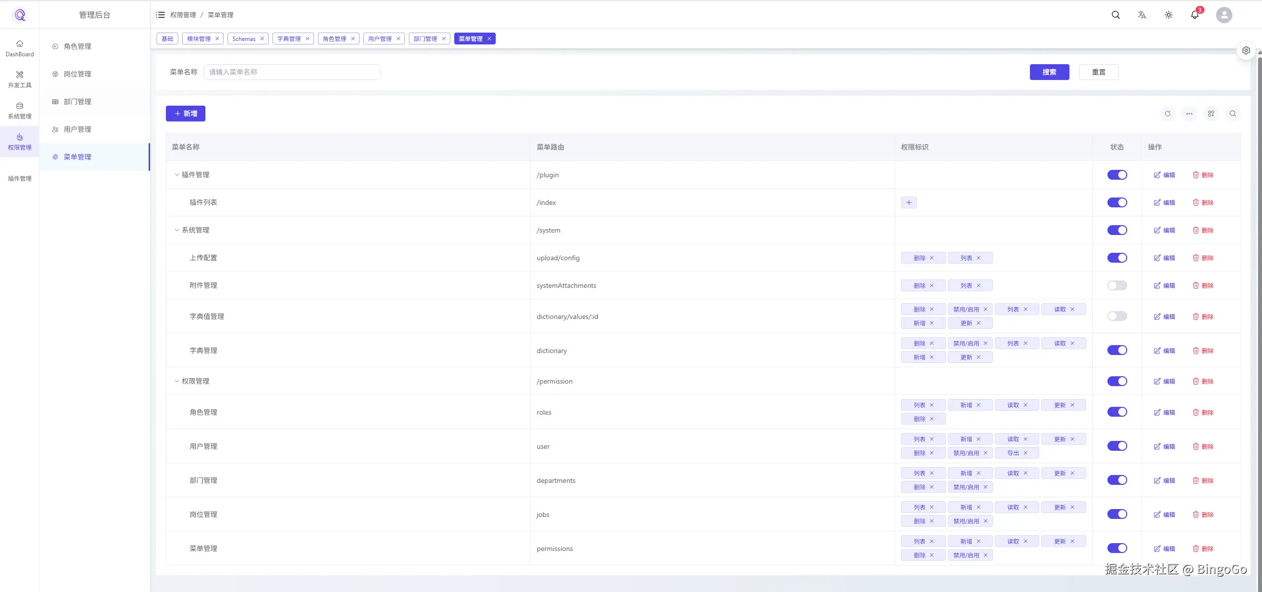Image resolution: width=1262 pixels, height=592 pixels.
Task: Disable the 系统管理 menu status toggle
Action: tap(1117, 230)
